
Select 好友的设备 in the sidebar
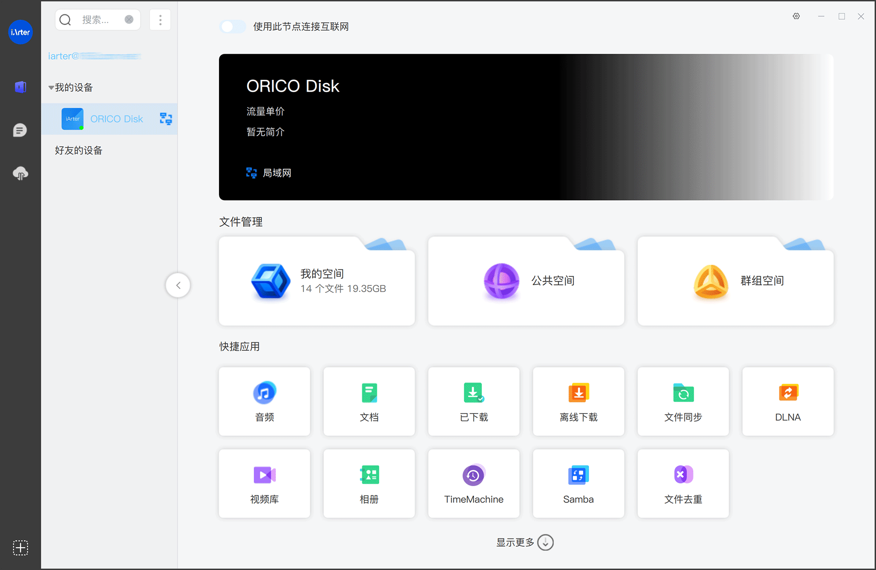click(78, 150)
